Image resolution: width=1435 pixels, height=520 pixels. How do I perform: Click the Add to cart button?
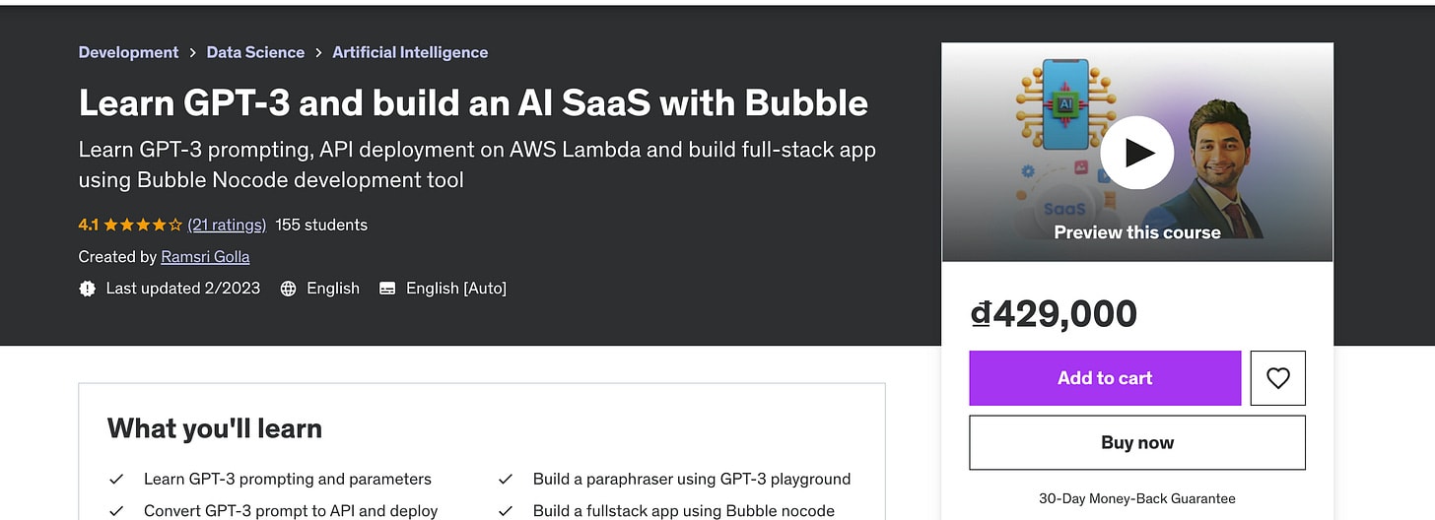(1105, 378)
